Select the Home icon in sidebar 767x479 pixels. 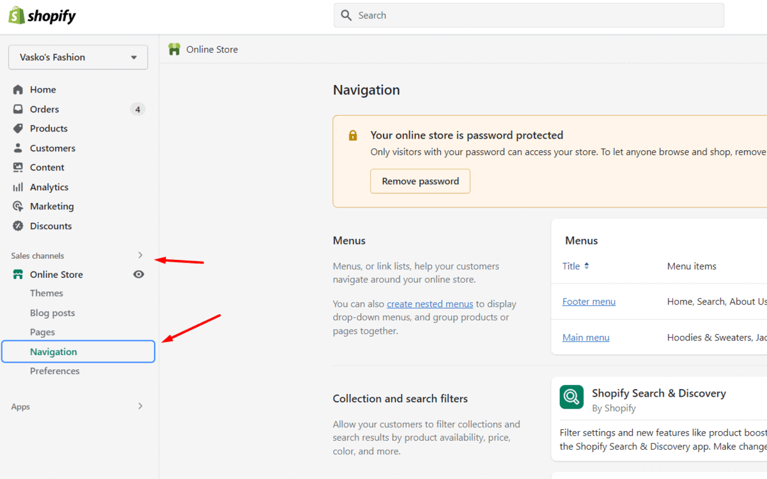pos(18,89)
